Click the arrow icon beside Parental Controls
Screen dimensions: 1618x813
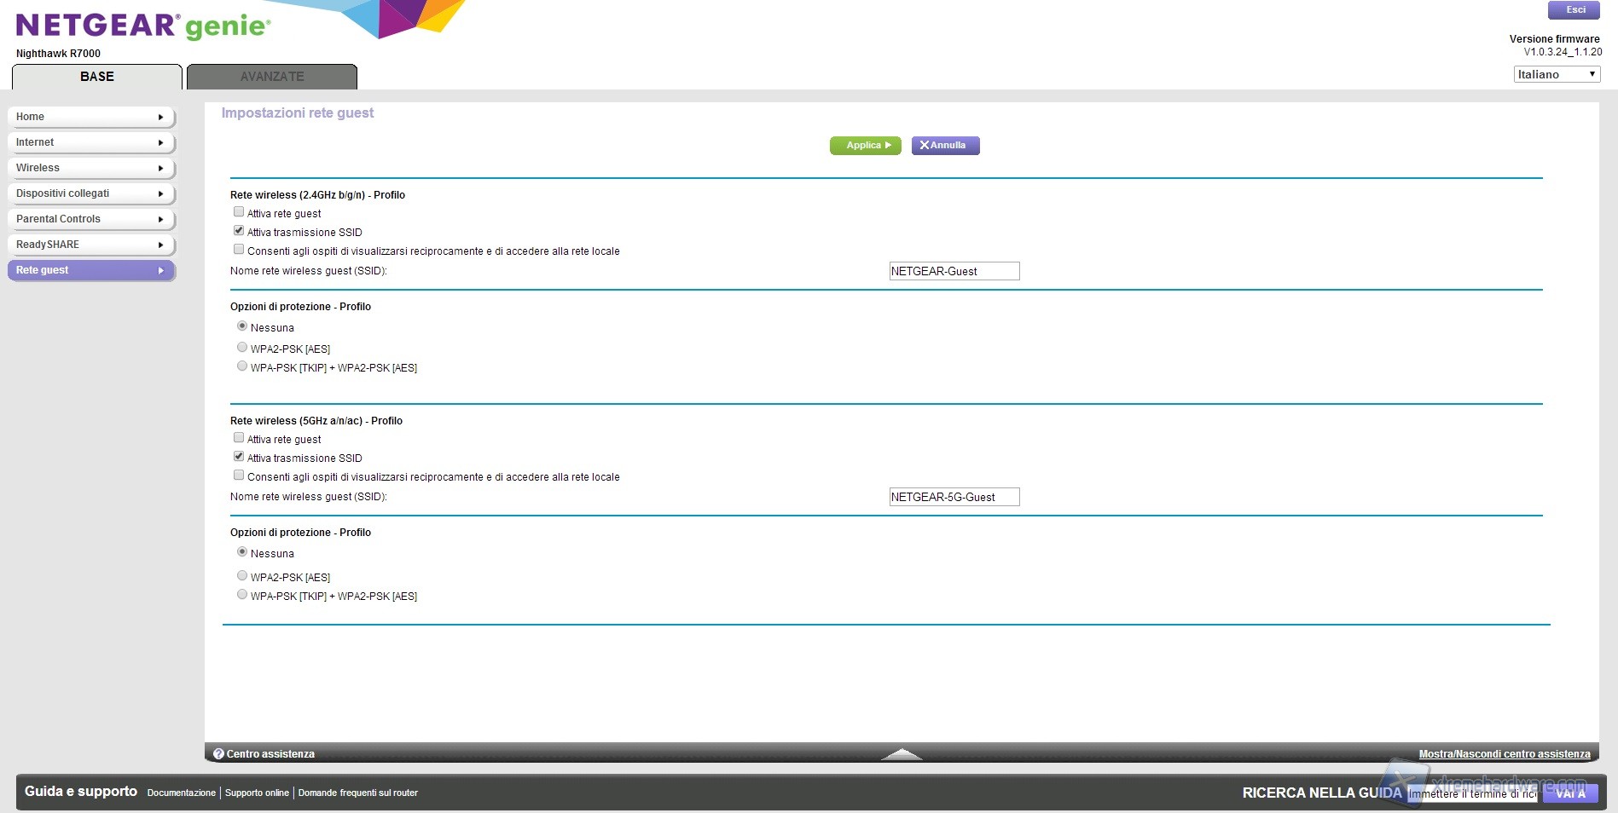click(x=160, y=220)
